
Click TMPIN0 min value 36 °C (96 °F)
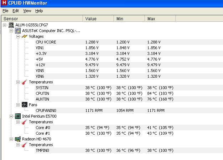pyautogui.click(x=128, y=150)
